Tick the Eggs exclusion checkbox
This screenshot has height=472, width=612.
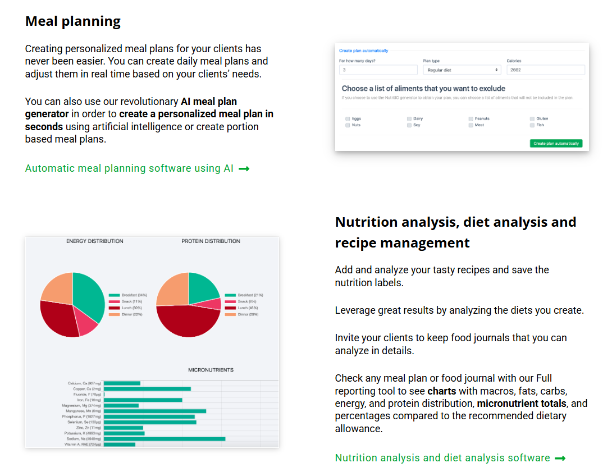[x=348, y=119]
